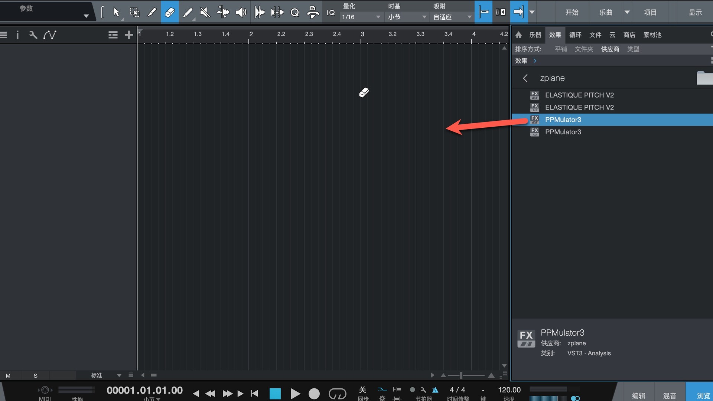The width and height of the screenshot is (713, 401).
Task: Select the Split (knife) tool
Action: pyautogui.click(x=152, y=12)
